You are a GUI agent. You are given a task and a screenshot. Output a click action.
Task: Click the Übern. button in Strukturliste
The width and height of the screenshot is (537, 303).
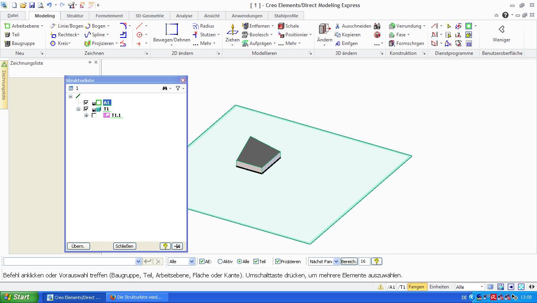pos(78,246)
